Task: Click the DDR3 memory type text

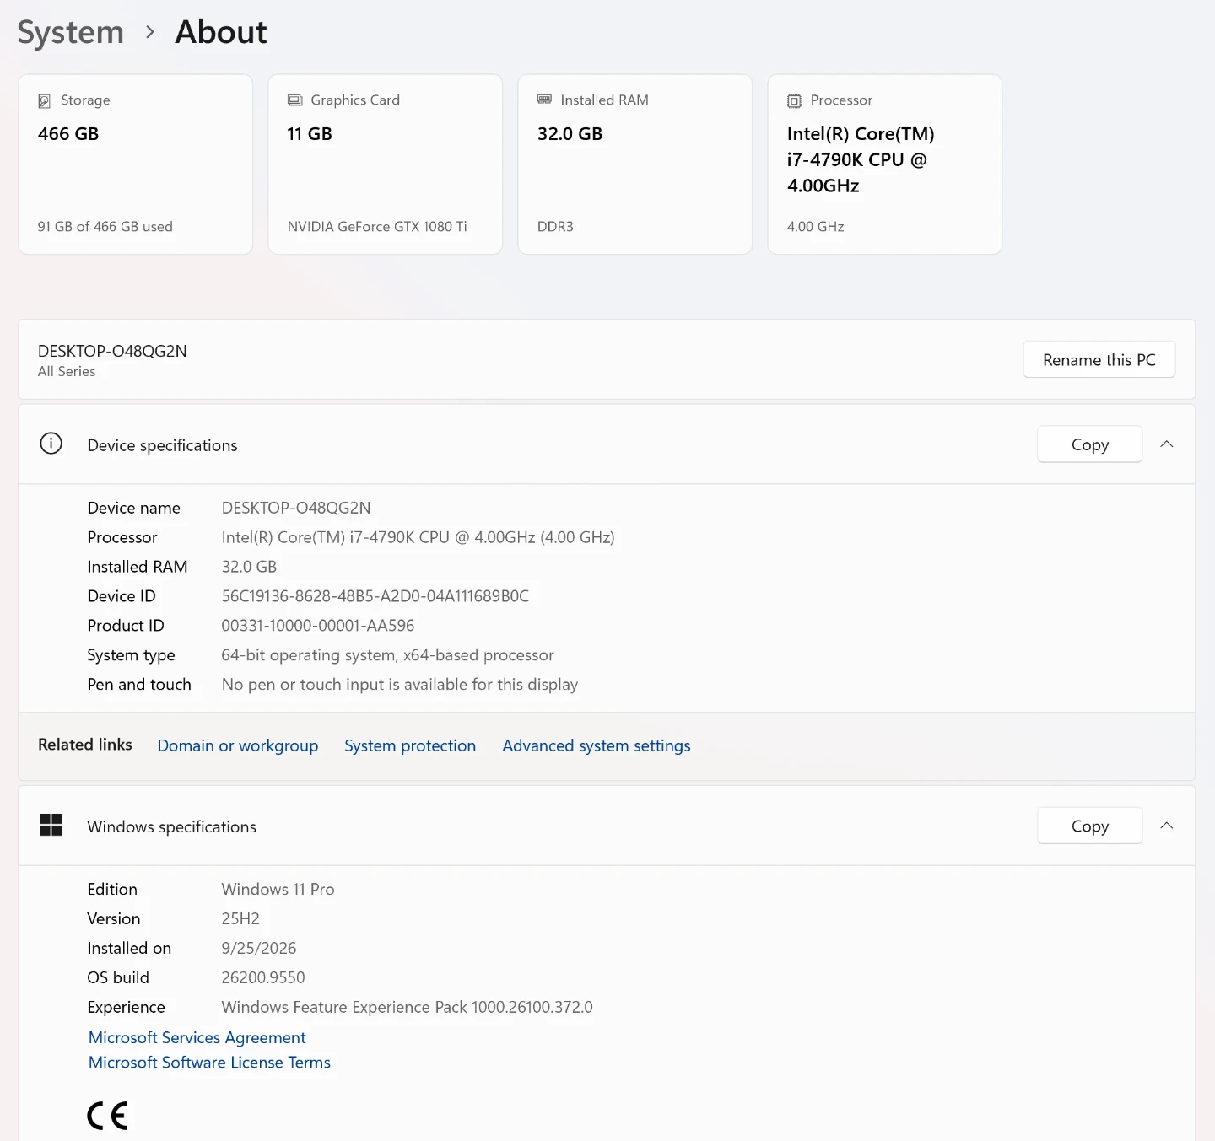Action: (555, 226)
